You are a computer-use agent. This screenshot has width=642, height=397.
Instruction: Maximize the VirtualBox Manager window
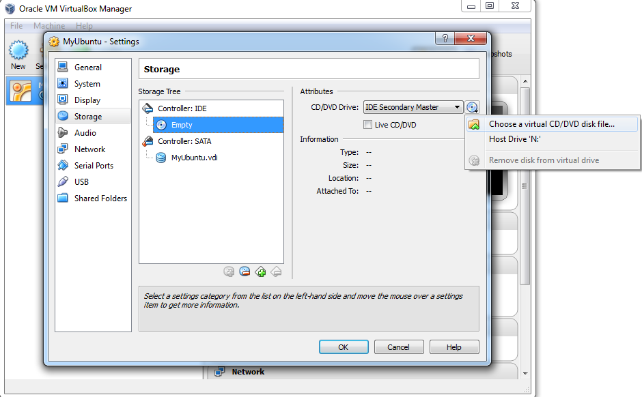coord(490,5)
